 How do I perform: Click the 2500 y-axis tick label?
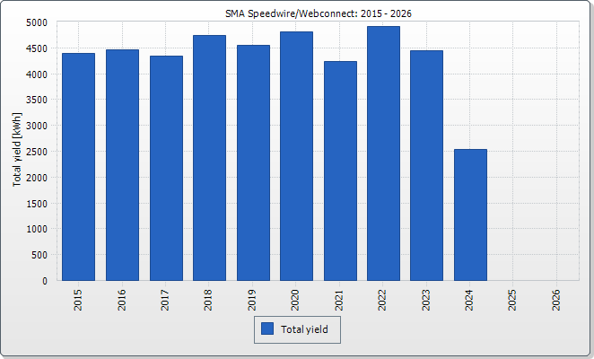click(36, 152)
